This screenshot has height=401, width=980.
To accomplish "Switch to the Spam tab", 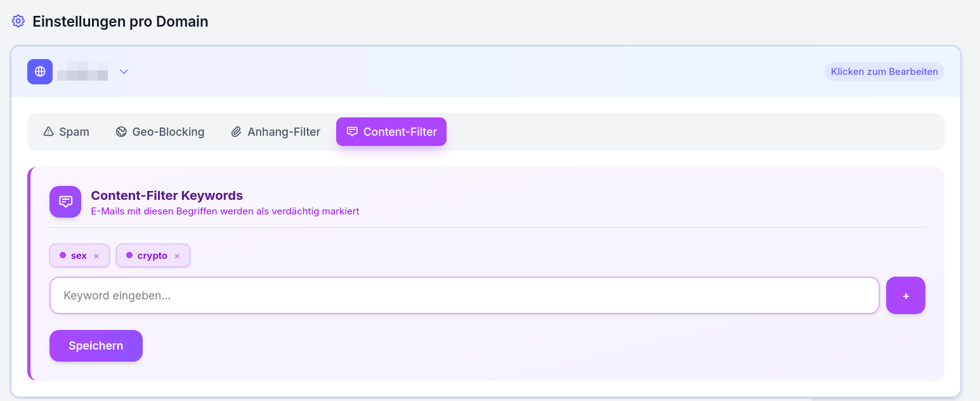I will point(66,131).
